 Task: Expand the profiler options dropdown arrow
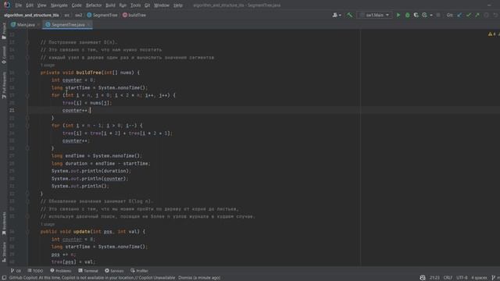[431, 15]
